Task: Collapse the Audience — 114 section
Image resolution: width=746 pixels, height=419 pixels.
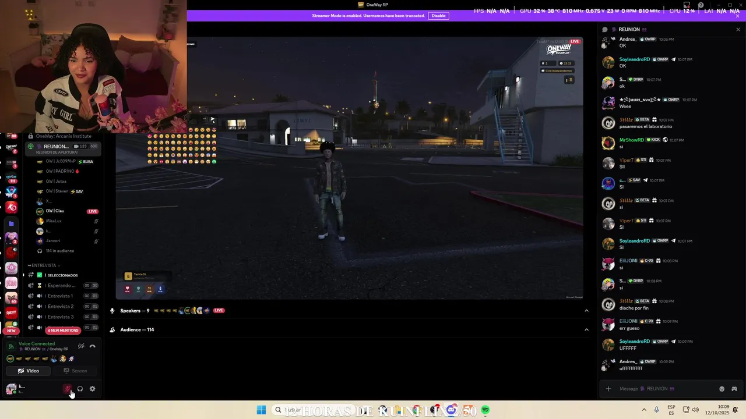Action: (586, 330)
